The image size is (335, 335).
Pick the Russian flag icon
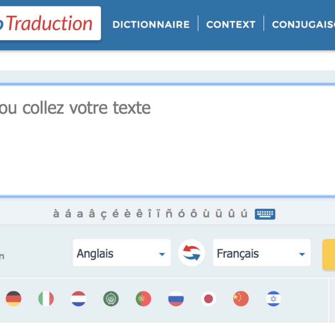[x=176, y=299]
